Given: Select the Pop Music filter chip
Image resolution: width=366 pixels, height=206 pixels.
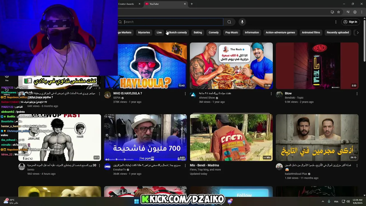Looking at the screenshot, I should point(232,33).
